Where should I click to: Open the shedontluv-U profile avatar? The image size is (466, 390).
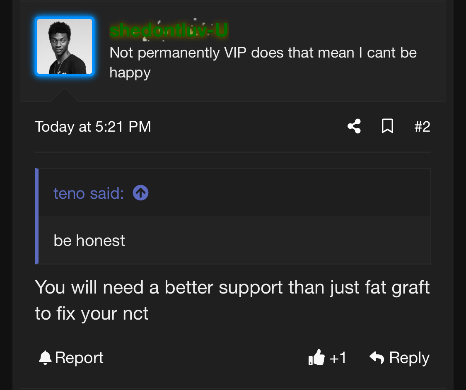[65, 46]
